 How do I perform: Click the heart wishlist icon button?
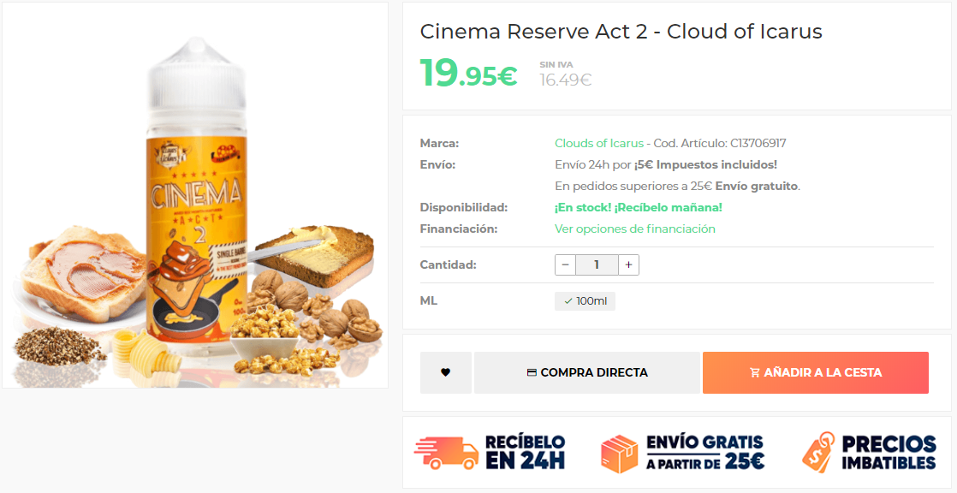point(445,372)
